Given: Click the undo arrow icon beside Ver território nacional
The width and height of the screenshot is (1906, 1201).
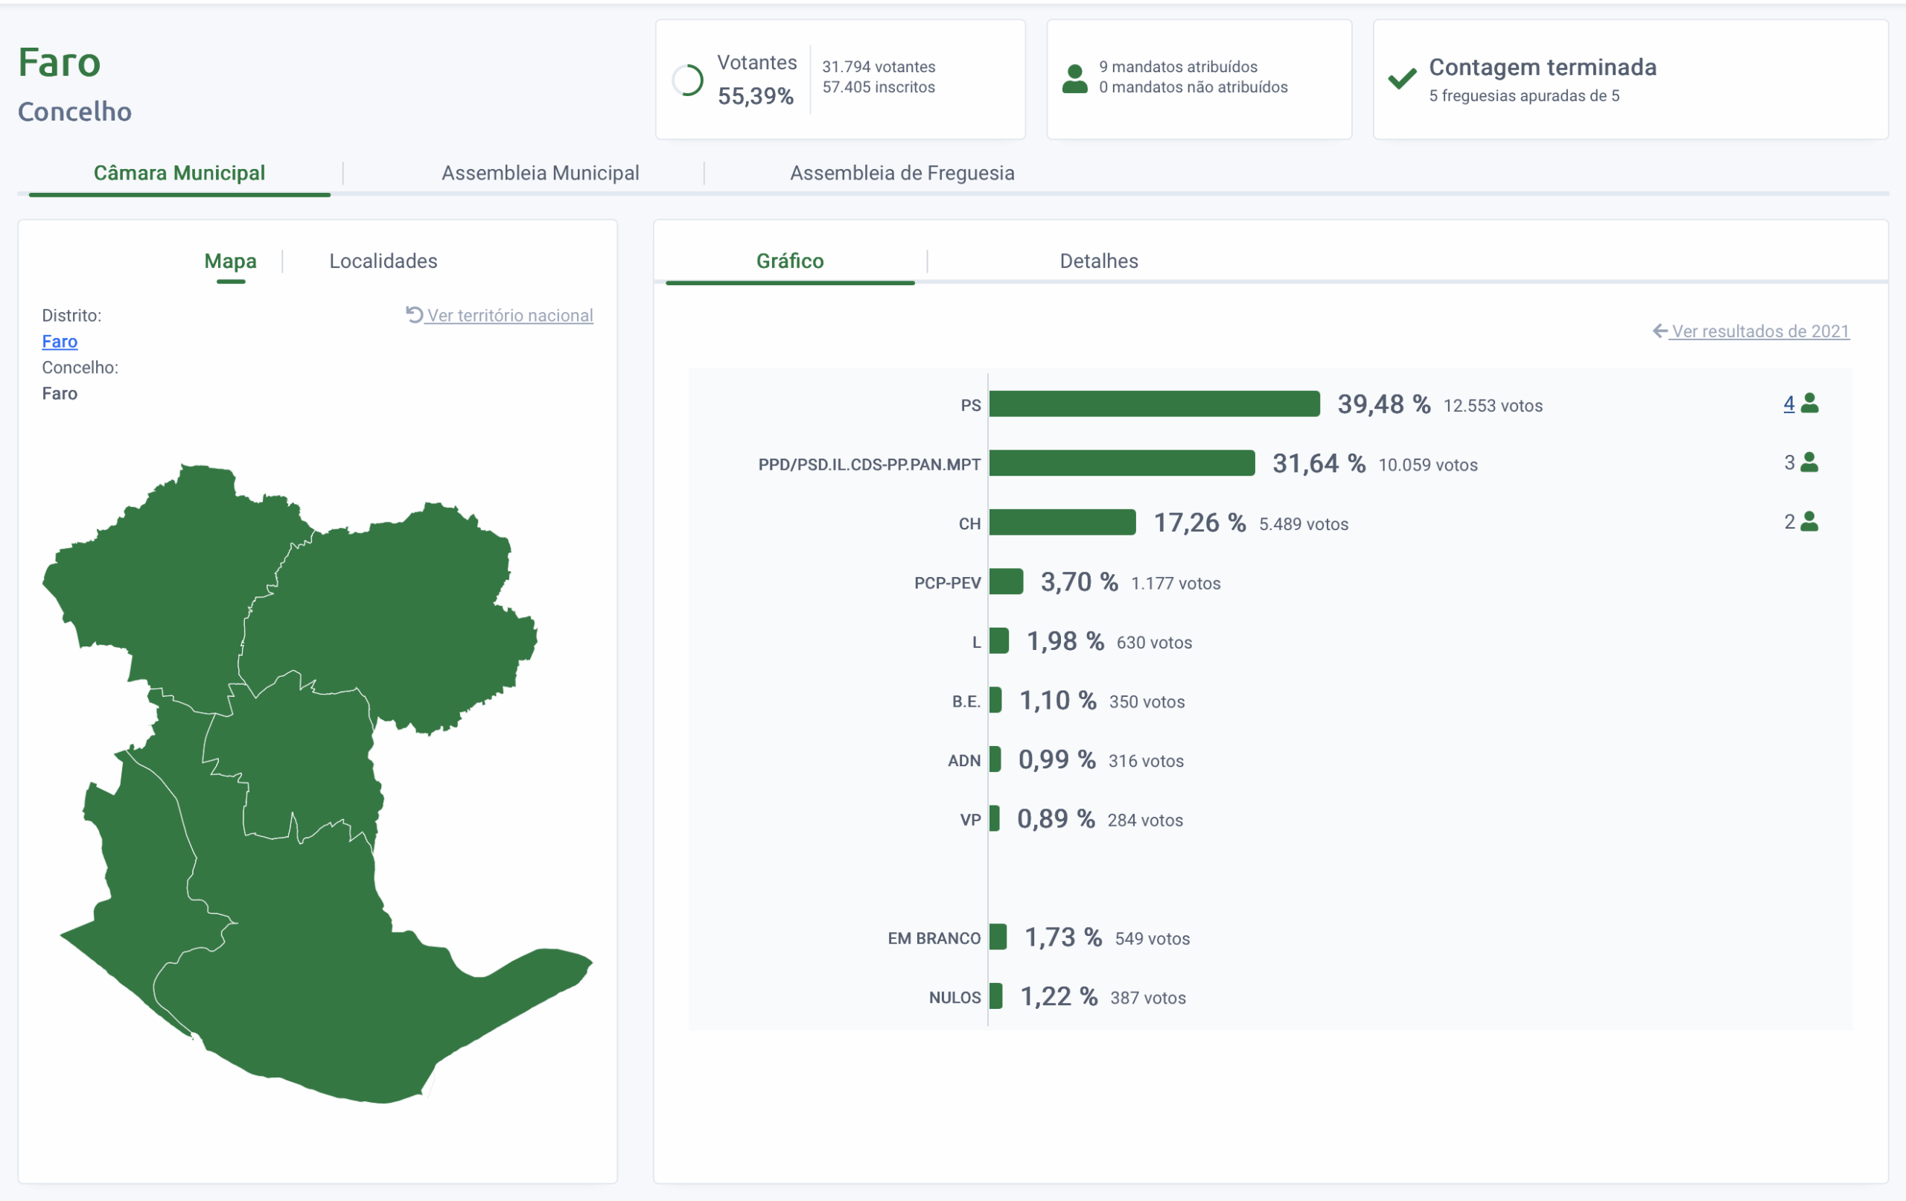Looking at the screenshot, I should pyautogui.click(x=414, y=314).
